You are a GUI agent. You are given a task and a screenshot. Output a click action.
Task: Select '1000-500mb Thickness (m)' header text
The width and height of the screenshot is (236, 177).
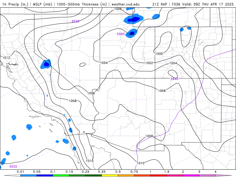(82, 4)
